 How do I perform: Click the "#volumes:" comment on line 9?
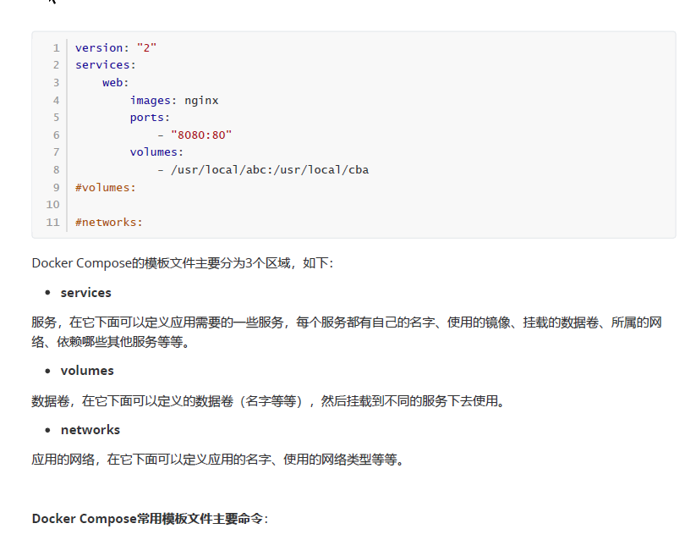pyautogui.click(x=105, y=187)
